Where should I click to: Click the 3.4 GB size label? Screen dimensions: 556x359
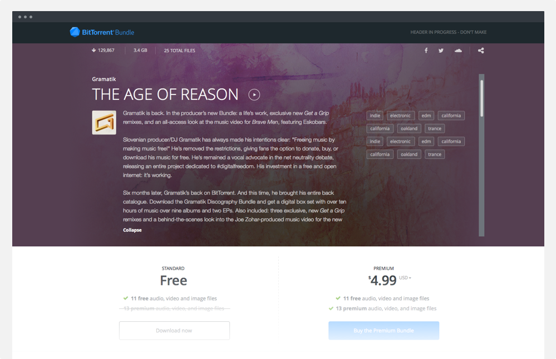140,50
